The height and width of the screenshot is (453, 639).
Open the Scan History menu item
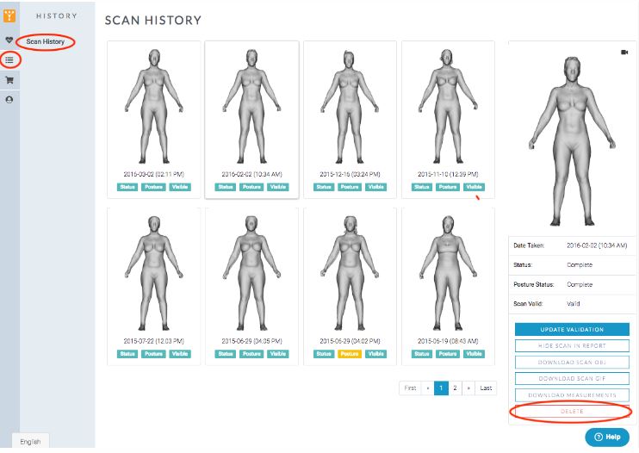pos(45,41)
